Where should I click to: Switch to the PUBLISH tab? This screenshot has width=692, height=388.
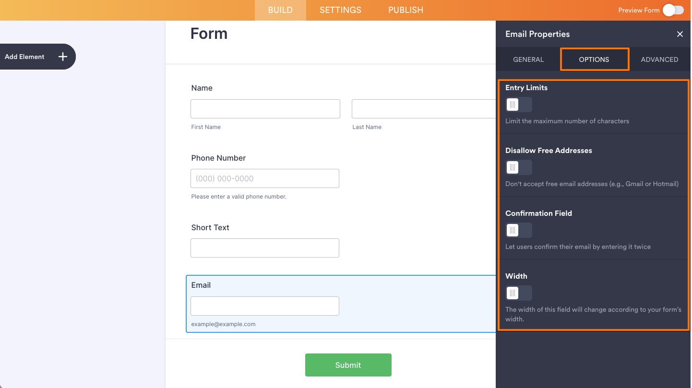[406, 10]
